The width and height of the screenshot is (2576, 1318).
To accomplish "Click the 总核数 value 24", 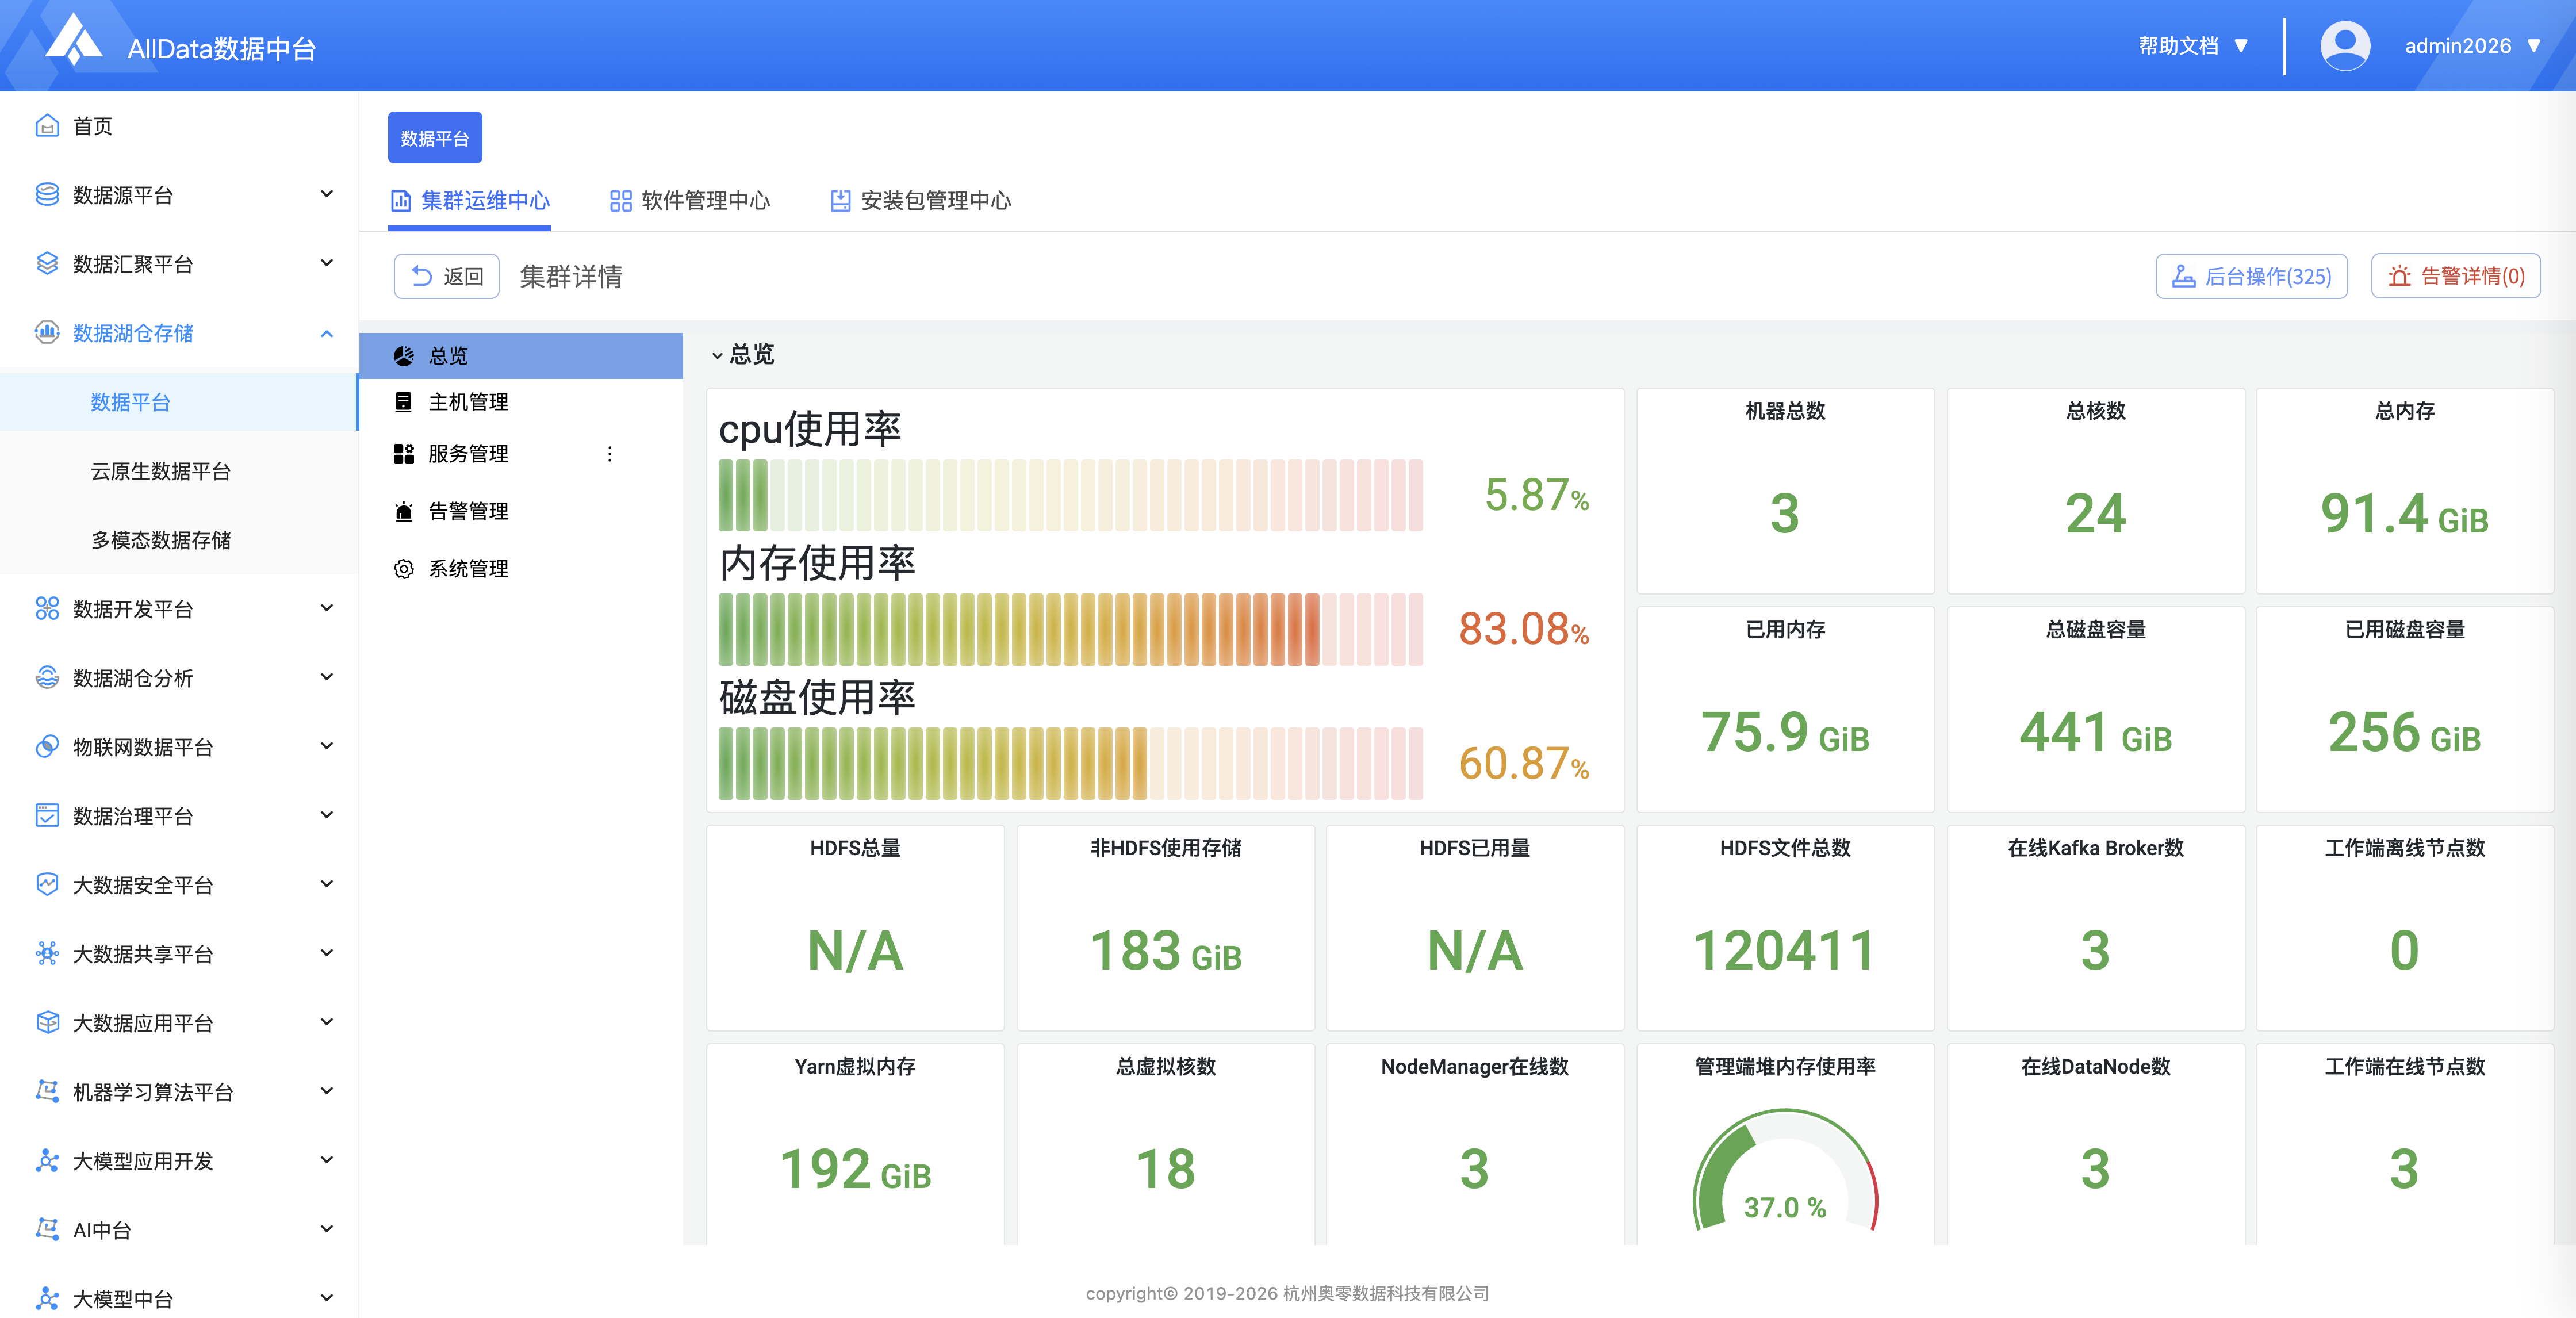I will click(x=2095, y=514).
